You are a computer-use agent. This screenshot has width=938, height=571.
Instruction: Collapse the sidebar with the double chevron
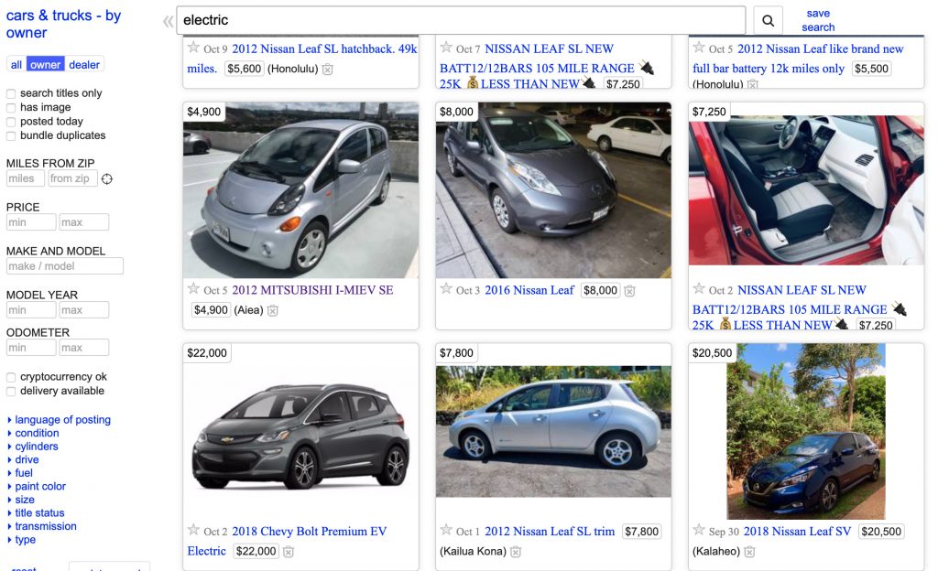168,21
